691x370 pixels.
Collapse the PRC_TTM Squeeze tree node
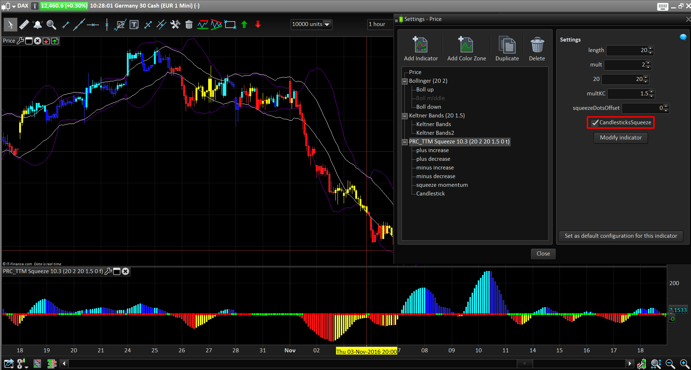pyautogui.click(x=405, y=142)
